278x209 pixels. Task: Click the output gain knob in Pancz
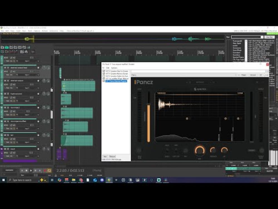click(261, 150)
